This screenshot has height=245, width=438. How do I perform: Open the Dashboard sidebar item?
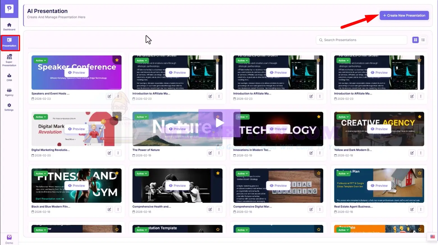tap(9, 27)
